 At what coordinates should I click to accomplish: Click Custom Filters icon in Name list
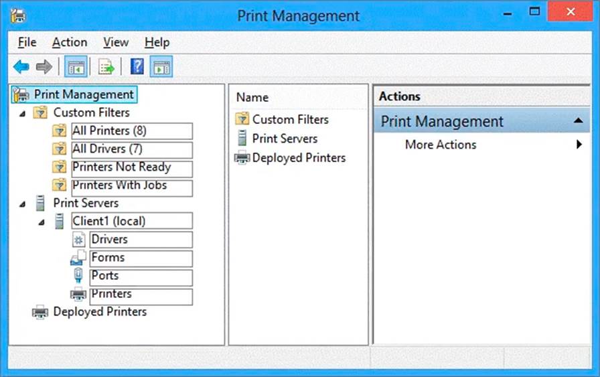pos(242,119)
